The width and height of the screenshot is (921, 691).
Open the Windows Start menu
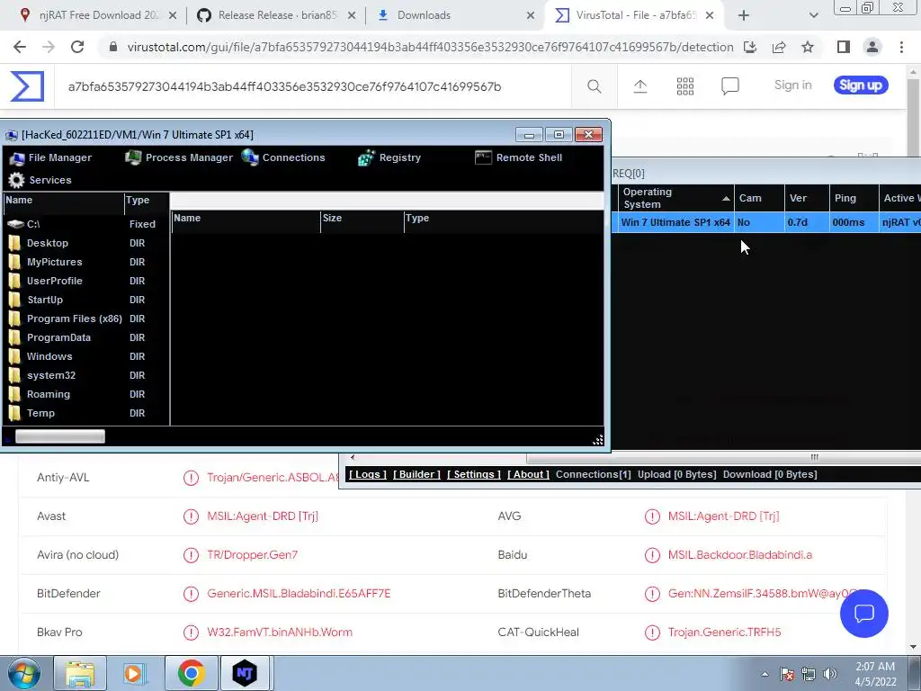click(x=24, y=673)
